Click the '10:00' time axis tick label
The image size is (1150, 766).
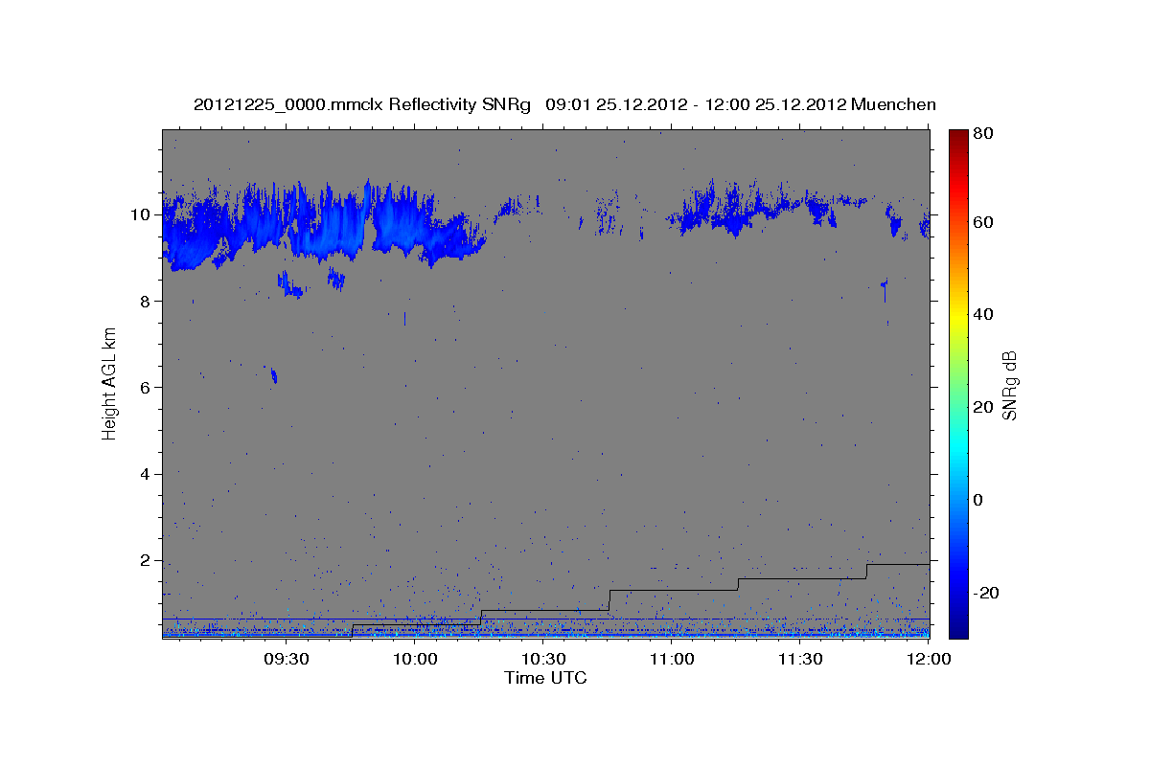tap(415, 659)
